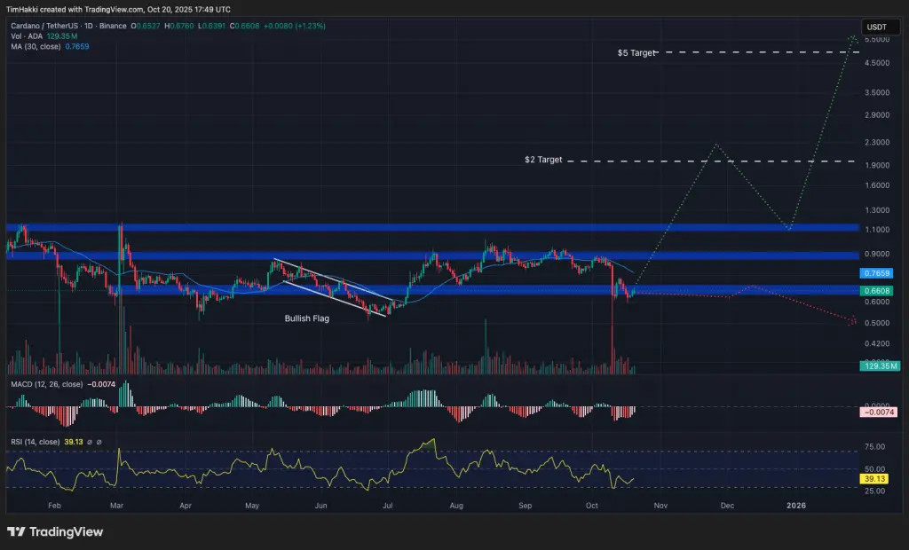The height and width of the screenshot is (550, 909).
Task: Click the blue 0.7659 moving average price tag
Action: [x=876, y=273]
